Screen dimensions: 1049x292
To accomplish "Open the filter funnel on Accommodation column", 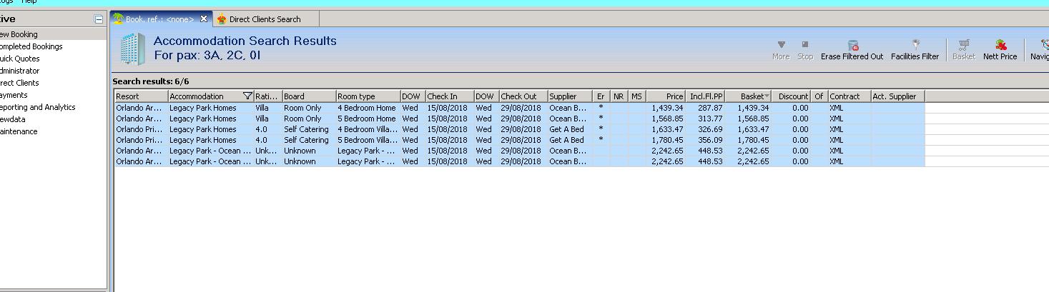I will point(247,96).
